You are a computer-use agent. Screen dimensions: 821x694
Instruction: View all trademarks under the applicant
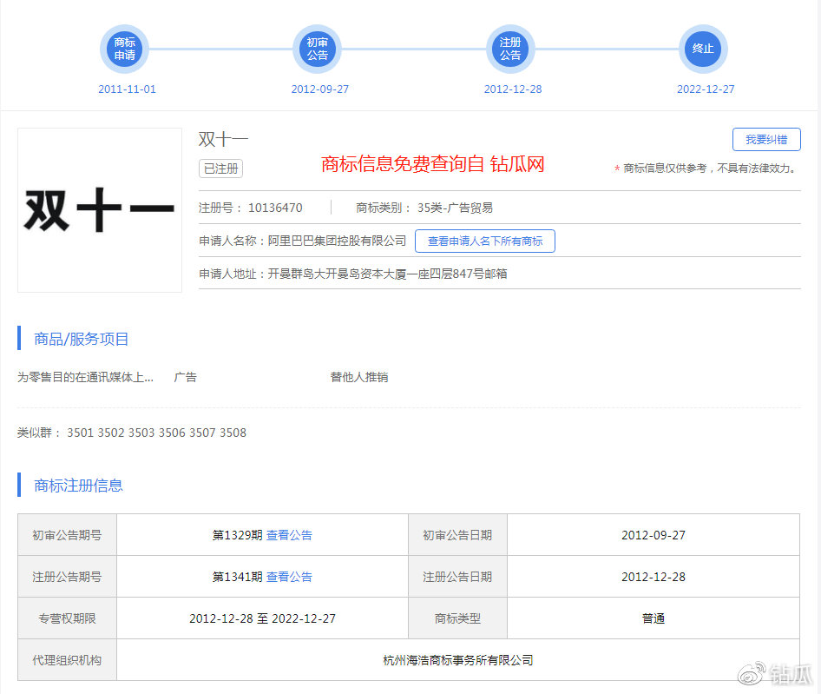485,241
